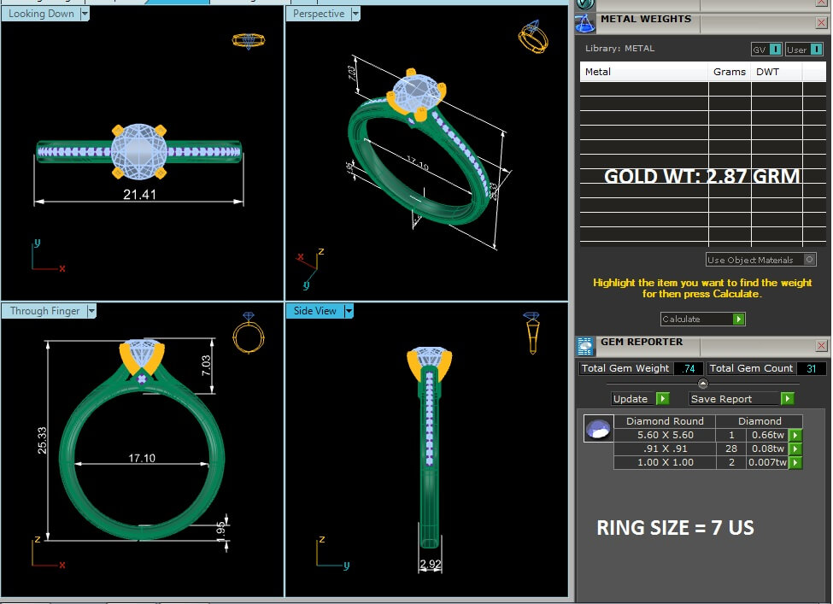Click green arrow for 5.60 X 5.60 diamond
The image size is (833, 604).
pos(795,435)
